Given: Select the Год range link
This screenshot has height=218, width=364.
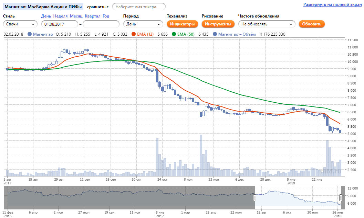Looking at the screenshot, I should coord(106,16).
